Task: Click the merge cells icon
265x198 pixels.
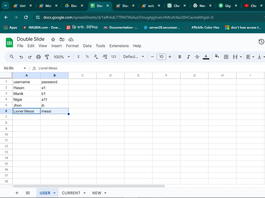Action: pyautogui.click(x=235, y=57)
